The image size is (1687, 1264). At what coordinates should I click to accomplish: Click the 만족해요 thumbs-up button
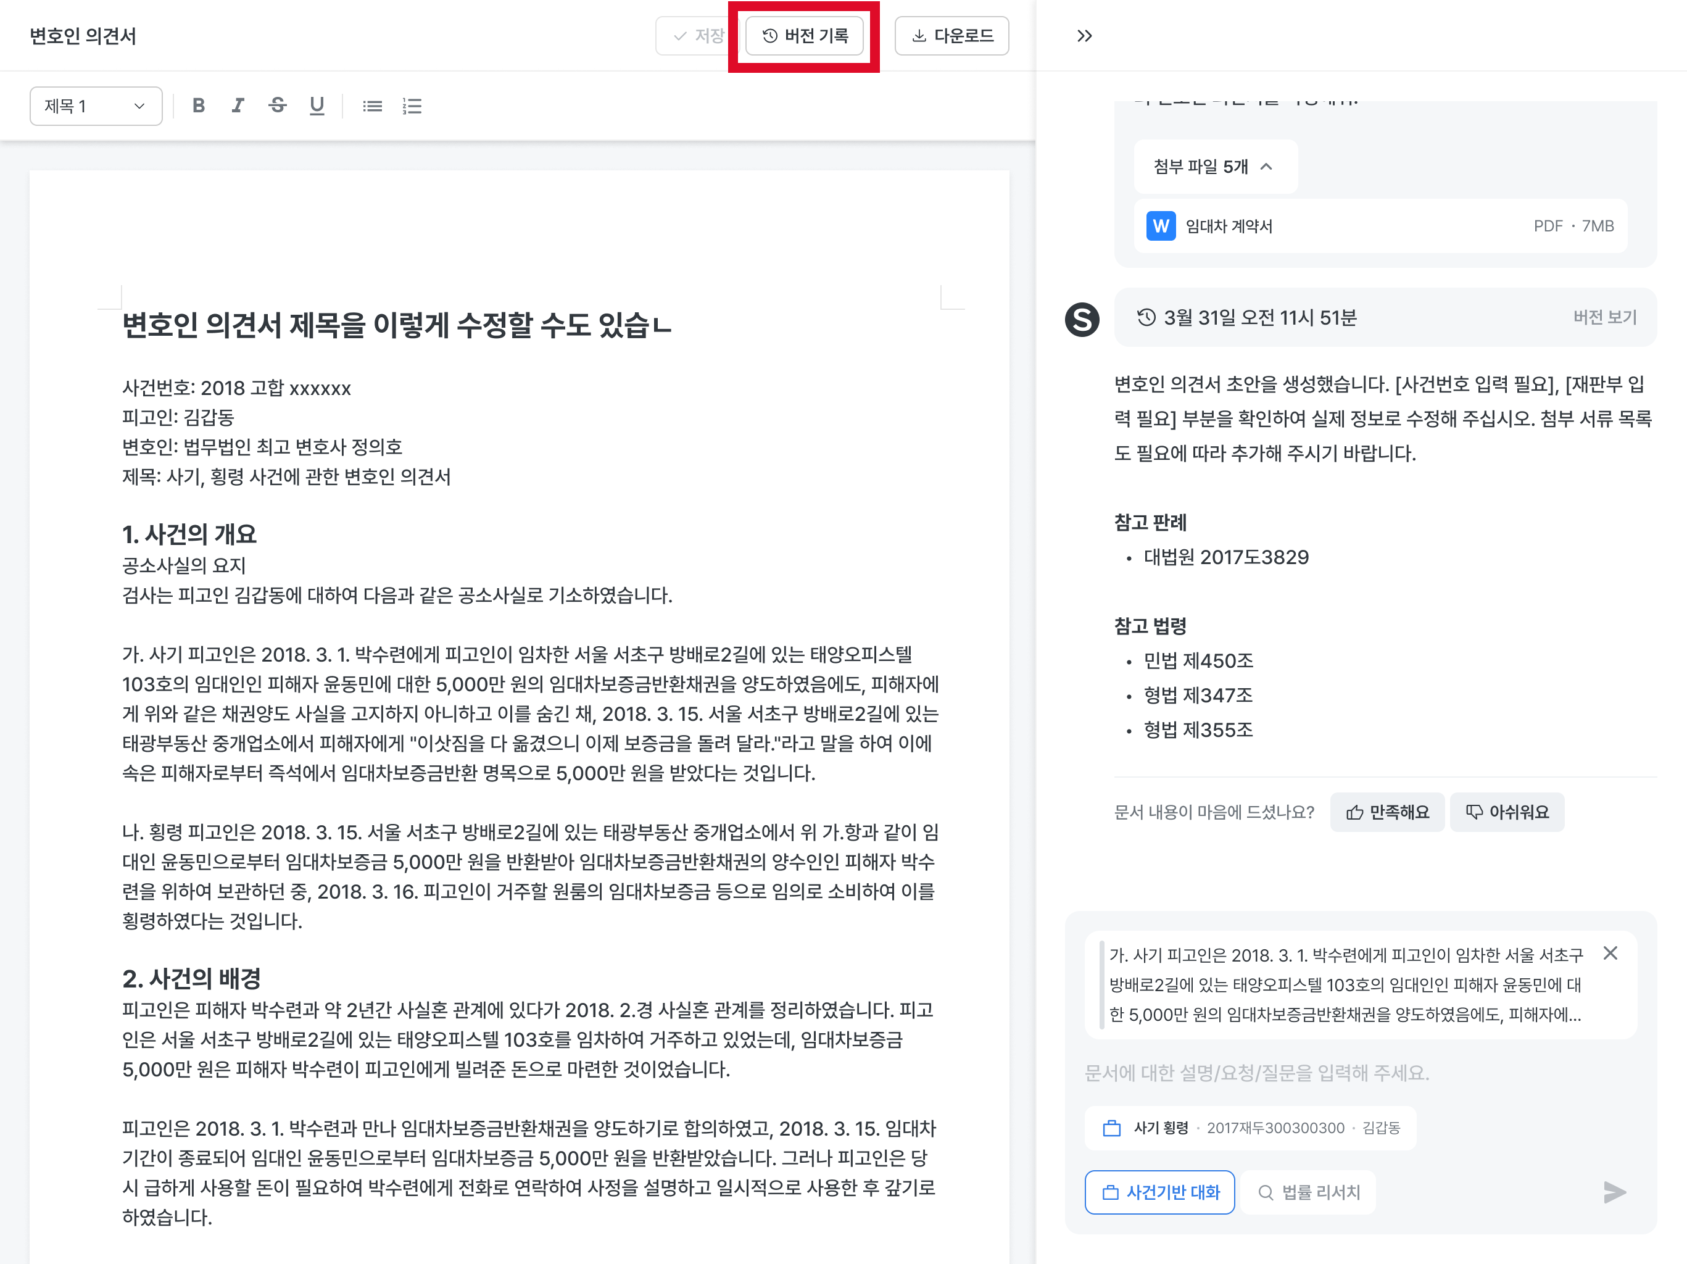pyautogui.click(x=1386, y=812)
